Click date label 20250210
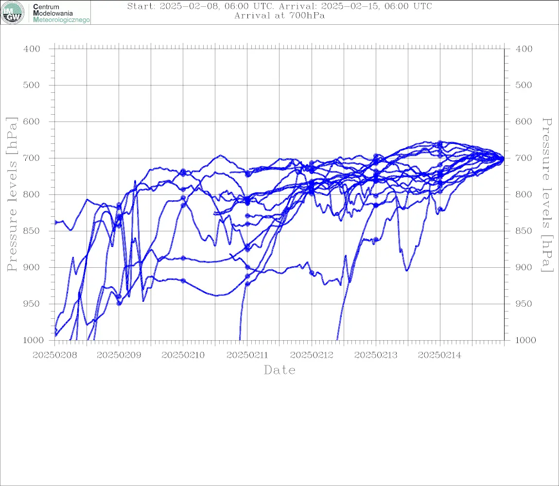This screenshot has width=559, height=486. [183, 355]
